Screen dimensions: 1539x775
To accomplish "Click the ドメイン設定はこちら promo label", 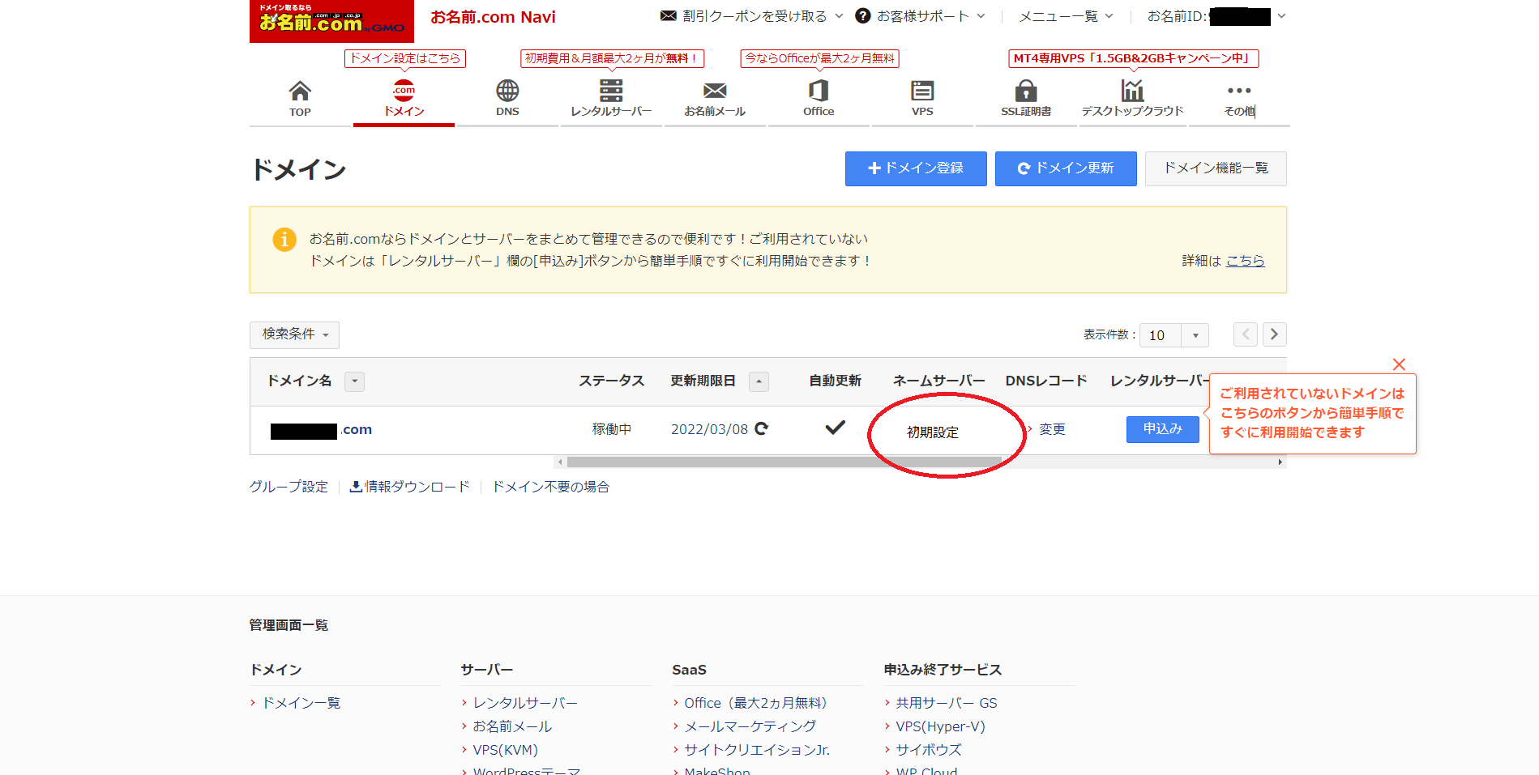I will pyautogui.click(x=405, y=58).
